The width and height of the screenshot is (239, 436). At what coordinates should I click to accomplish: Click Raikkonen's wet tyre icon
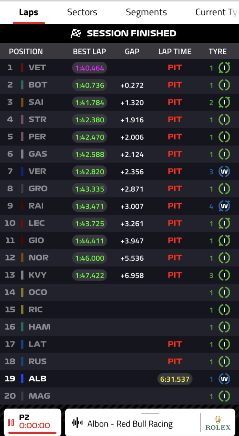point(224,206)
